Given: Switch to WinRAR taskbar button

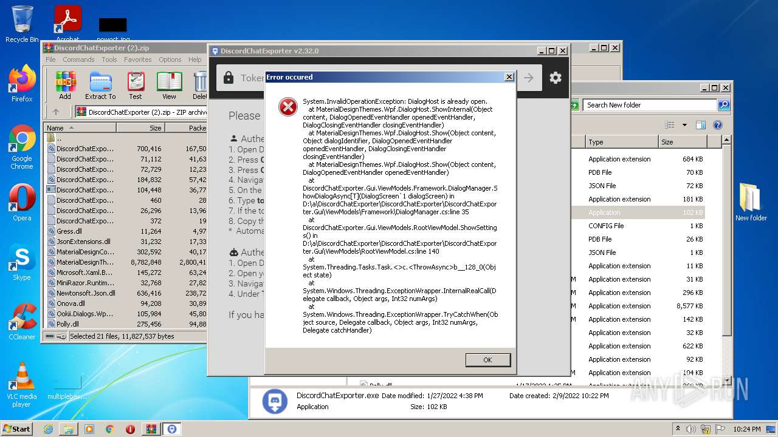Looking at the screenshot, I should click(151, 429).
